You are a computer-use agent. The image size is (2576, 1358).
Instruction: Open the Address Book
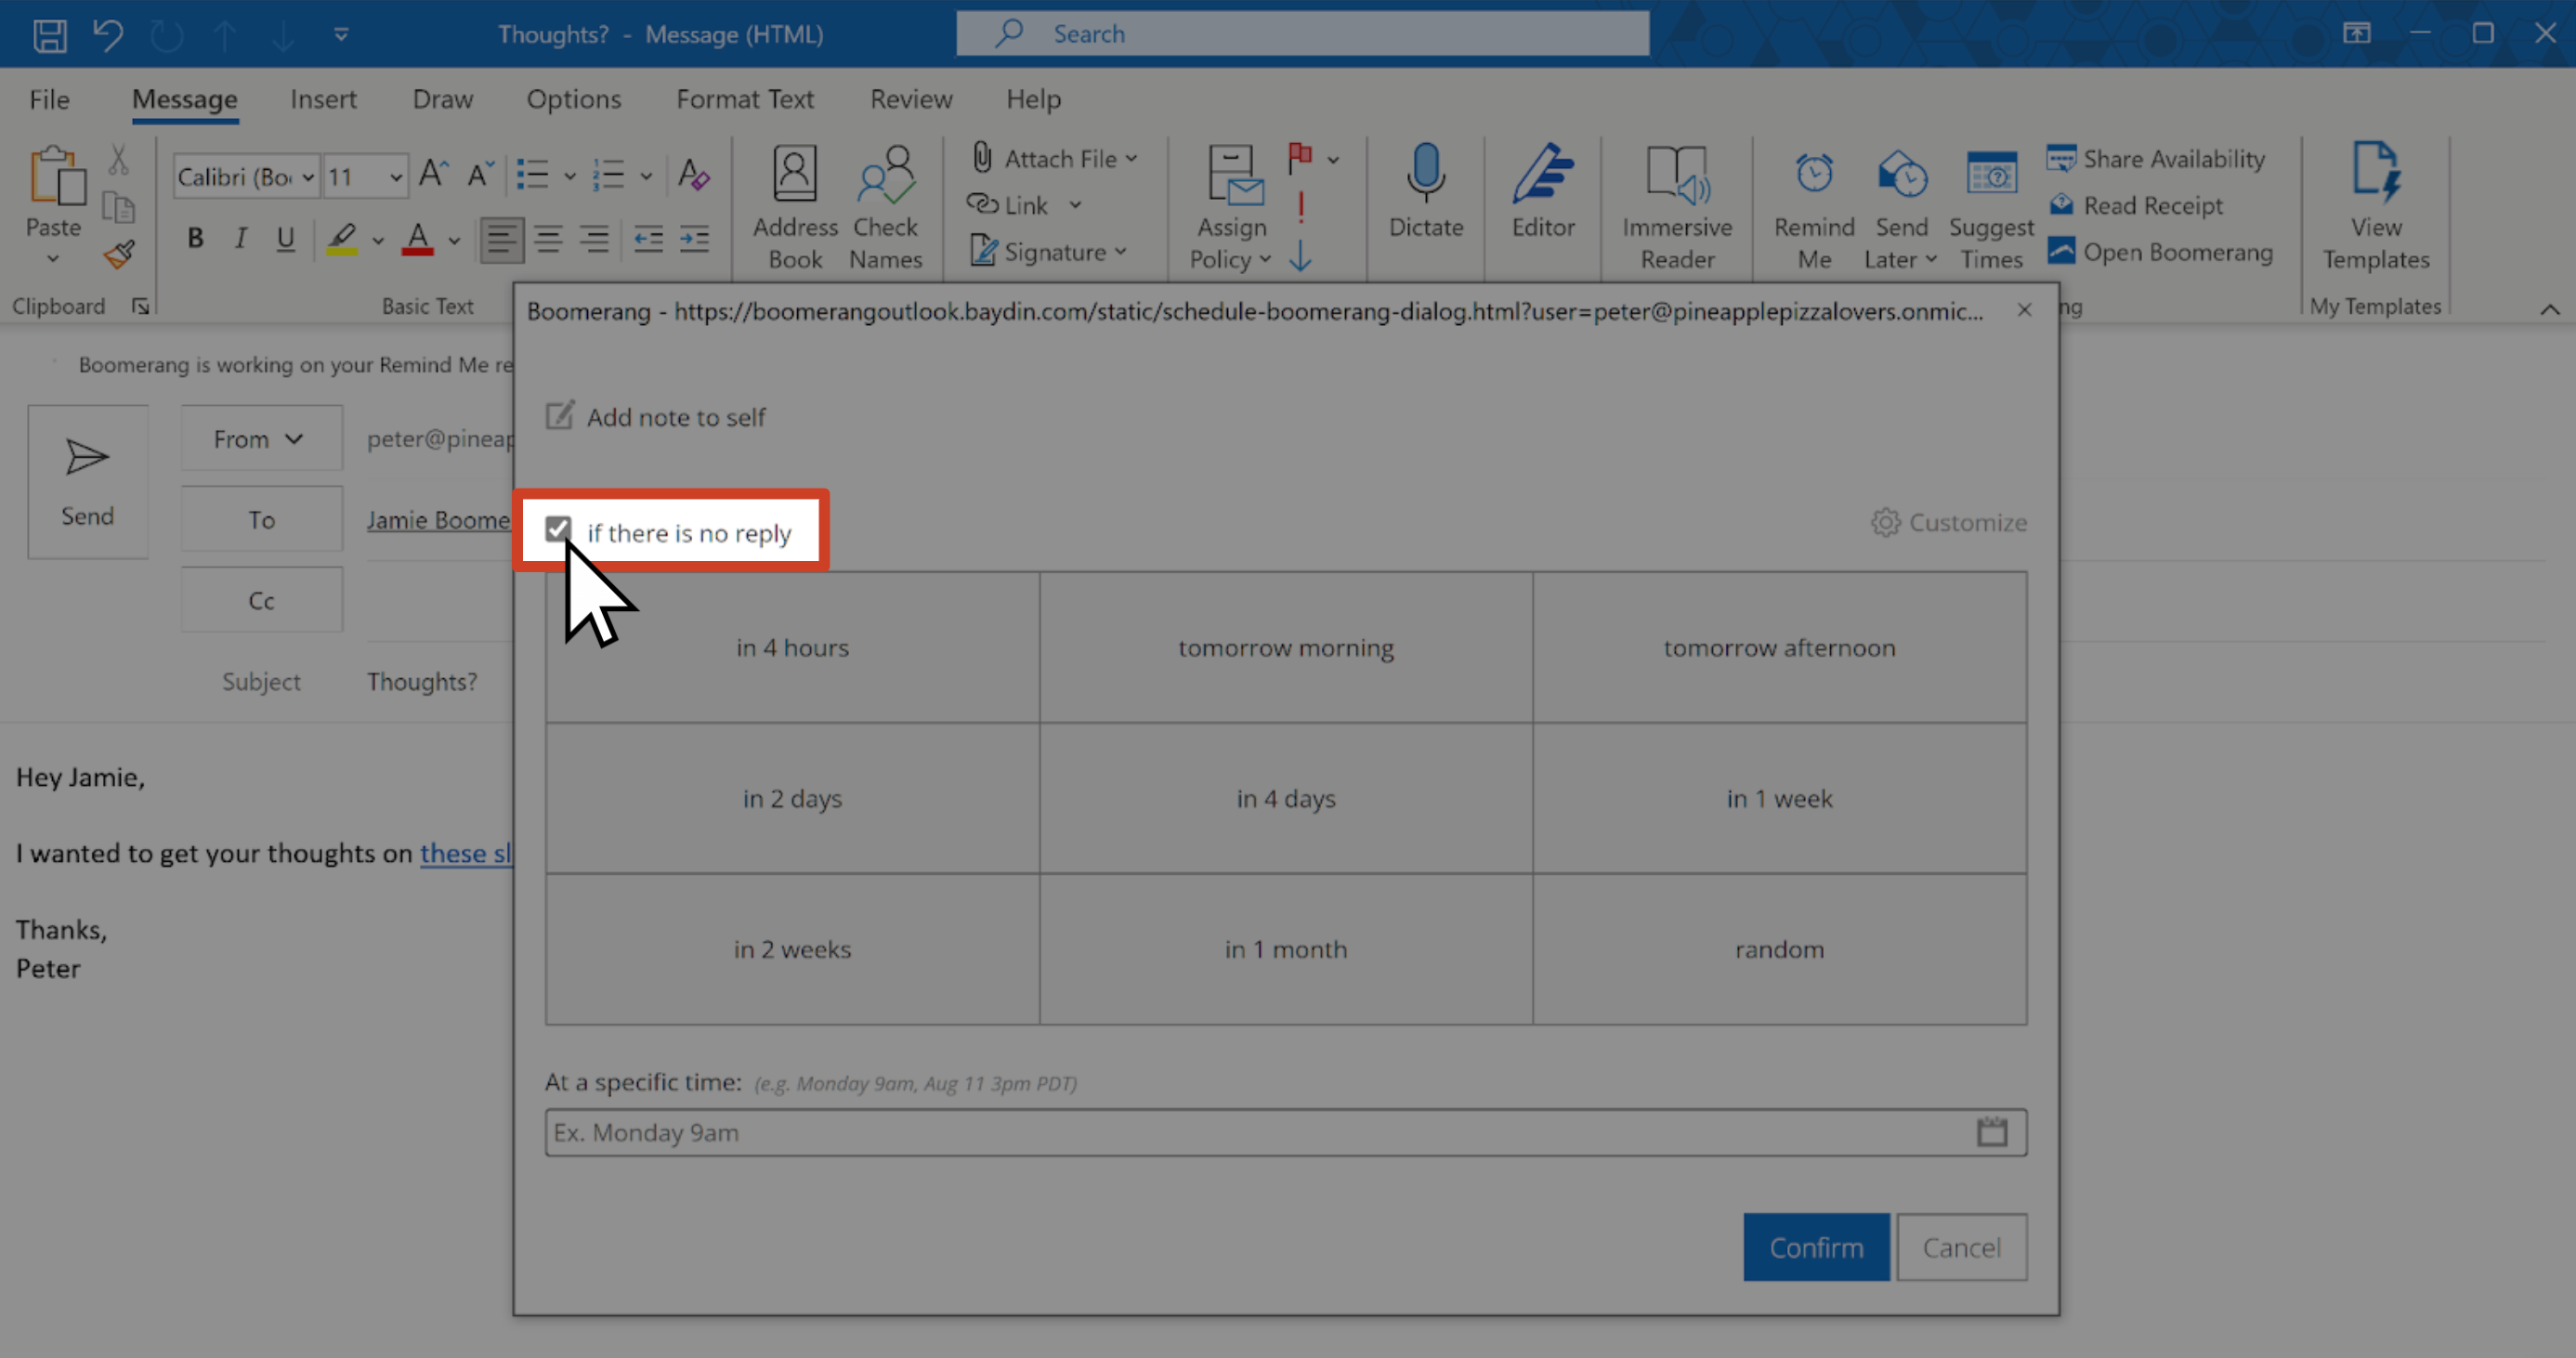[x=795, y=207]
